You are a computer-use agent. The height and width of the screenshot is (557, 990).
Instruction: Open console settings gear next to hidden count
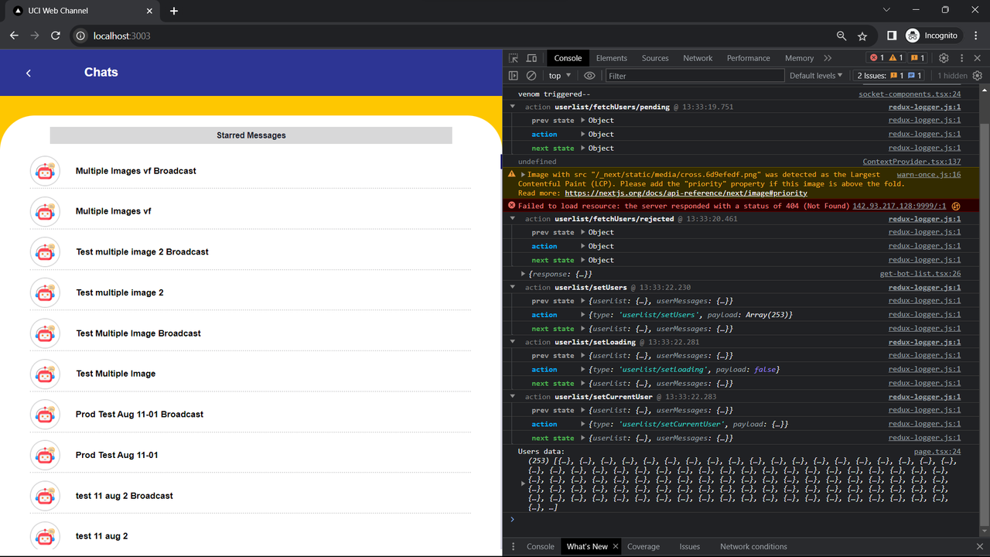click(x=978, y=76)
